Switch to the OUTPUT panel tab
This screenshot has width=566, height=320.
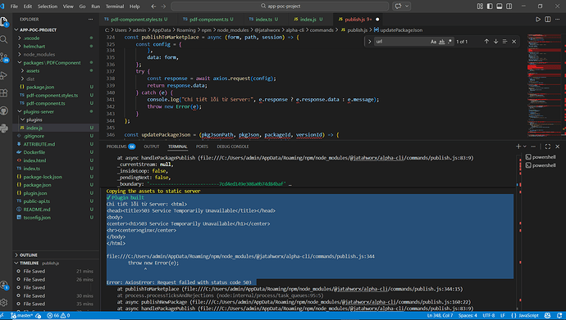click(x=152, y=146)
